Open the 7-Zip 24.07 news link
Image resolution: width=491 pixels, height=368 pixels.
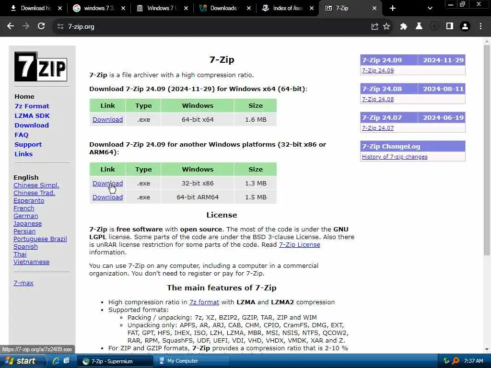pos(378,128)
